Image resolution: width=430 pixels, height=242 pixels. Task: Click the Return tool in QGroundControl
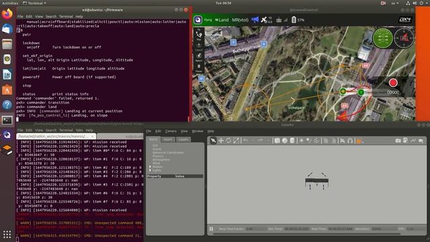[199, 57]
